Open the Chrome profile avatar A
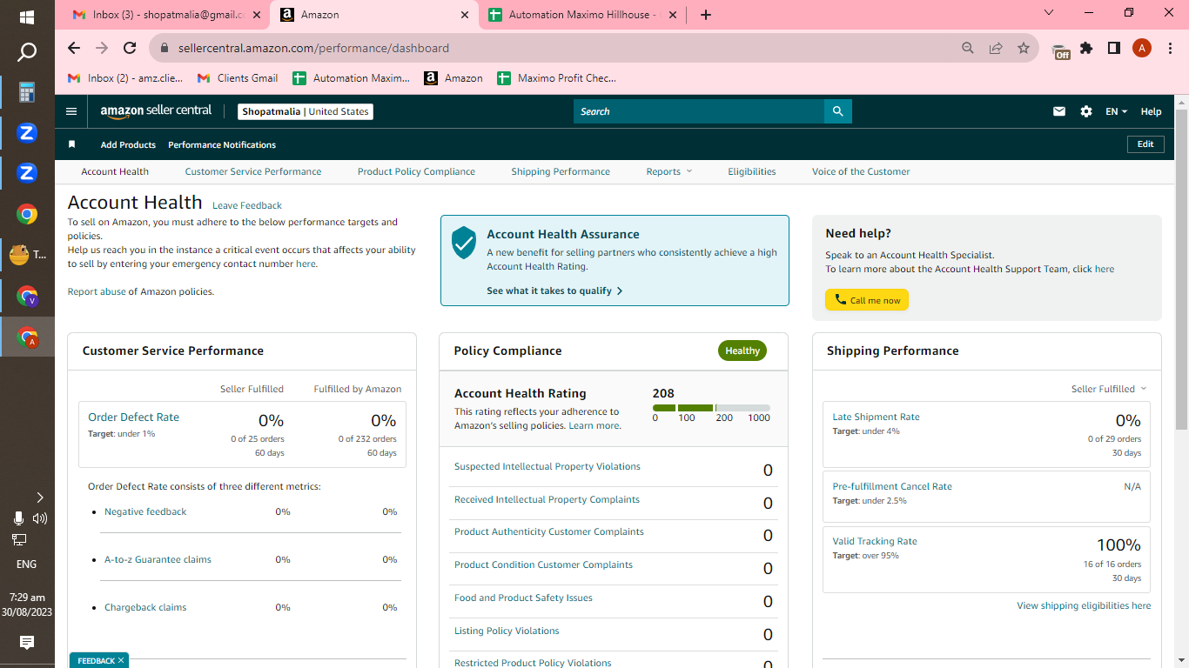The height and width of the screenshot is (668, 1189). (x=1142, y=48)
